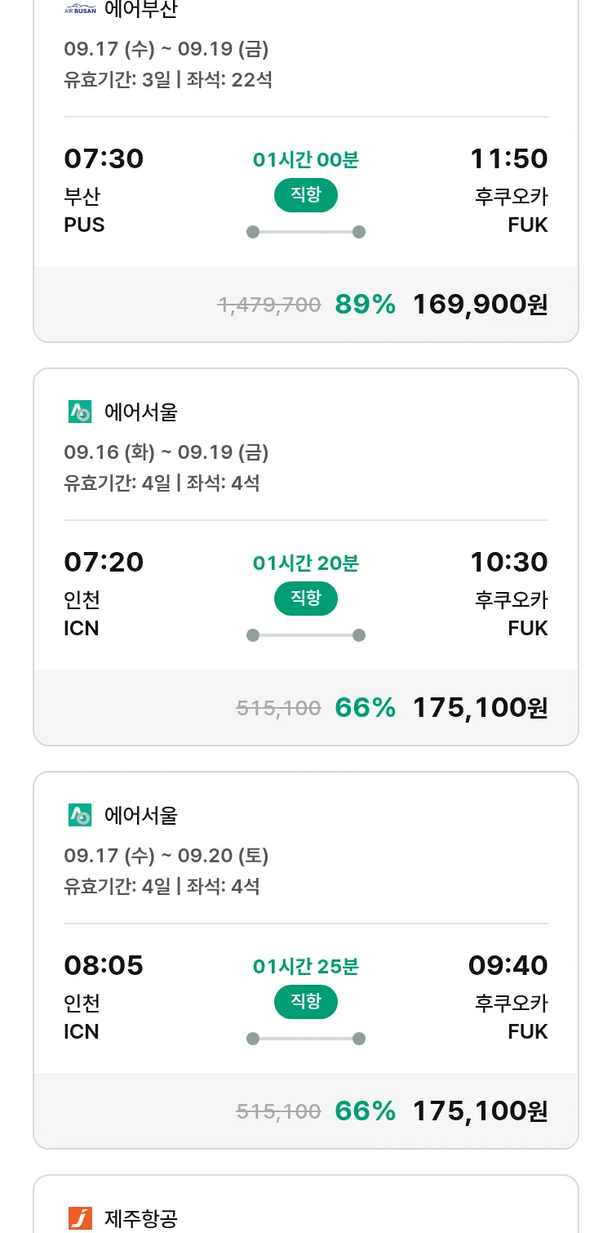Click the 09.16 (화) ~ 09.19 (금) date range

pyautogui.click(x=166, y=452)
